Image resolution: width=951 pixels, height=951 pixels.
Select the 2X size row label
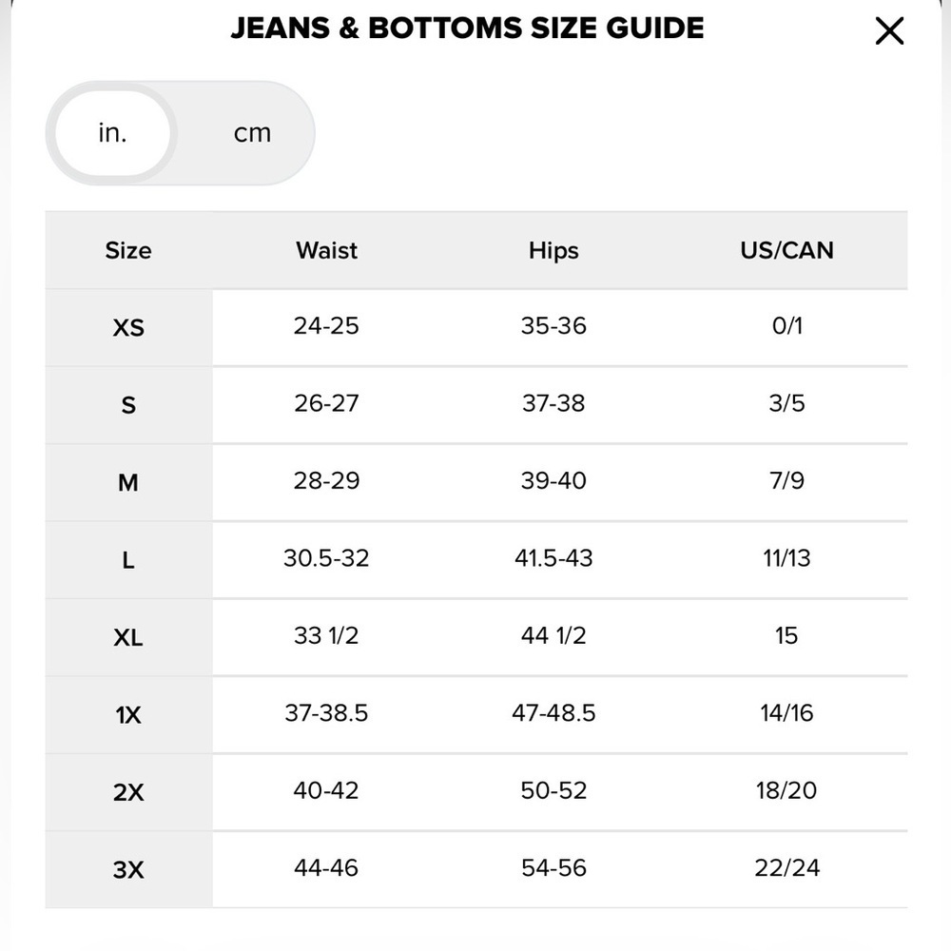(128, 793)
